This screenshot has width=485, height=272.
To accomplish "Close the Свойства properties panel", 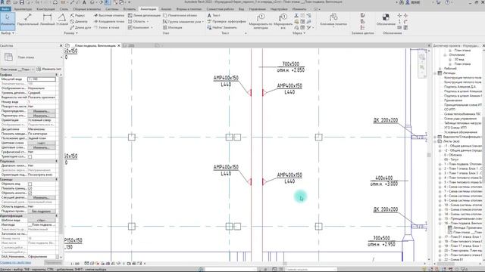I will 61,45.
